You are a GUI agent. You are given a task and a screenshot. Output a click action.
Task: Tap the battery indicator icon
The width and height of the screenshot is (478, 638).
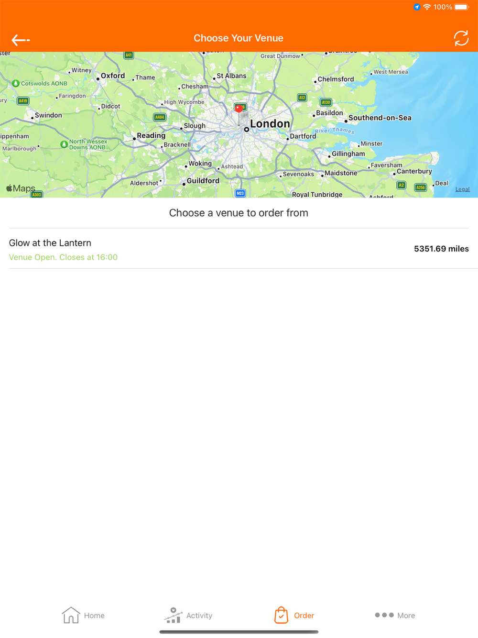tap(462, 7)
